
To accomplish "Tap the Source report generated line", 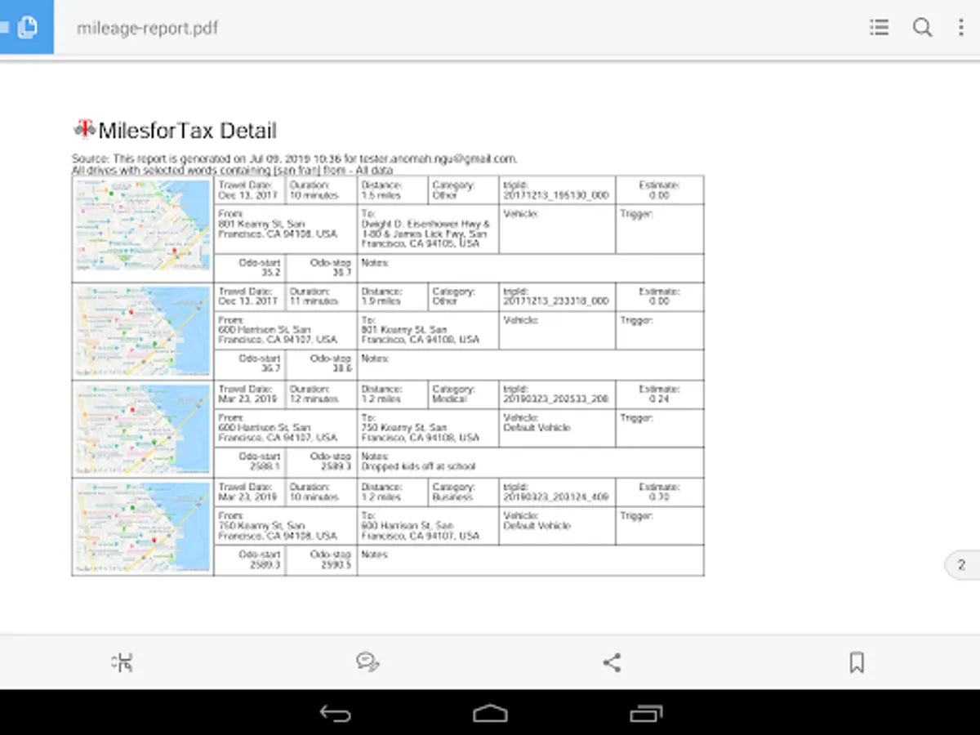I will coord(294,158).
